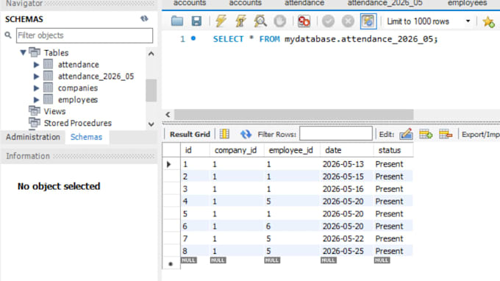Execute the query with the lightning bolt icon
The image size is (500, 281).
221,21
